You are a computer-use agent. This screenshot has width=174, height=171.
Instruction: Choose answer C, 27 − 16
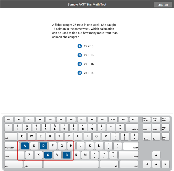coord(80,64)
